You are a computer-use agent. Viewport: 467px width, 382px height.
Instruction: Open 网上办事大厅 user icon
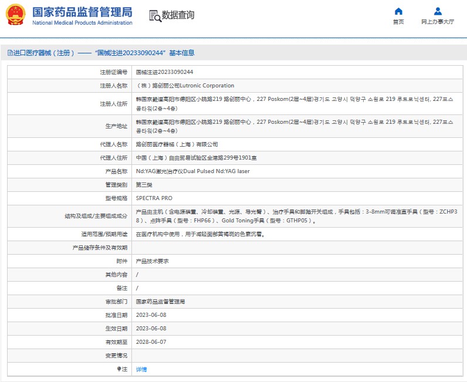(x=438, y=11)
